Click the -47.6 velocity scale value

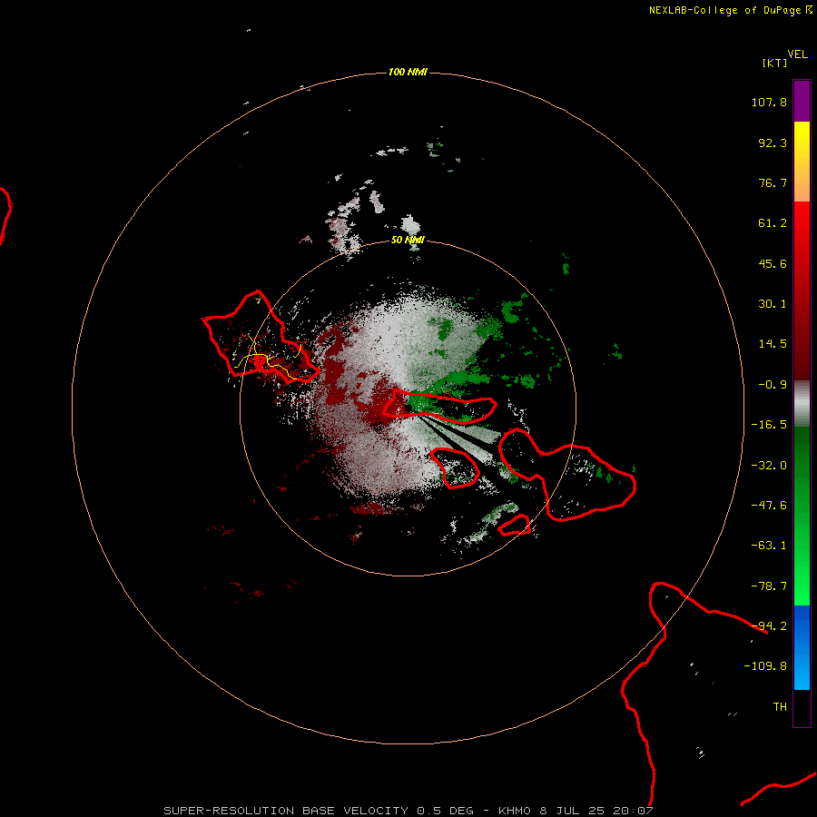[x=769, y=506]
